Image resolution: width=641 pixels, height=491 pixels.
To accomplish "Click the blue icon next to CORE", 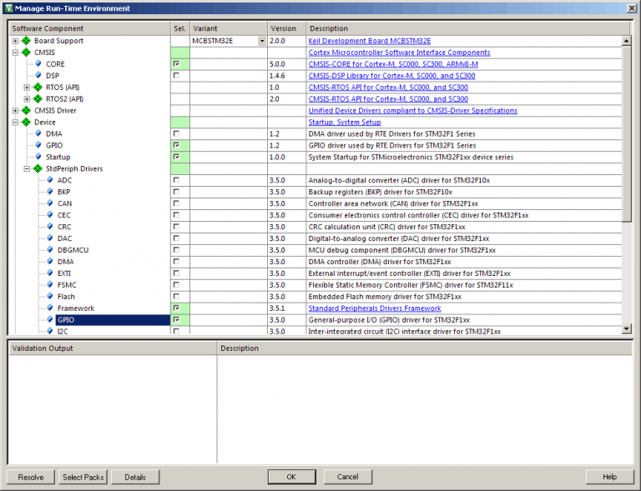I will click(x=38, y=64).
